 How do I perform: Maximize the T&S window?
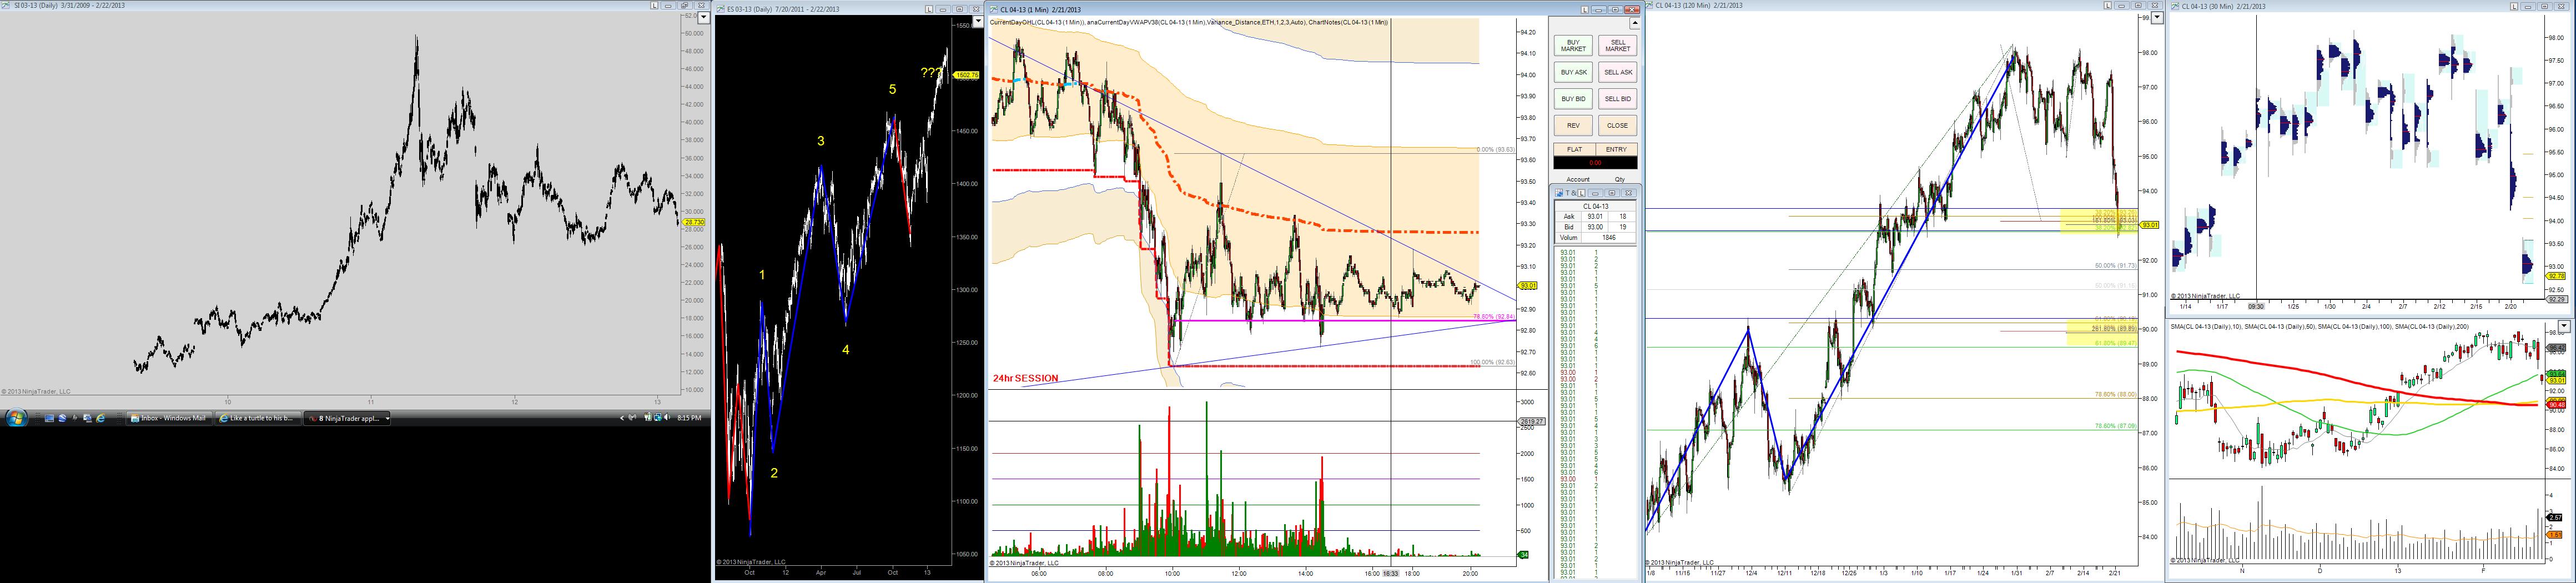pos(1612,193)
